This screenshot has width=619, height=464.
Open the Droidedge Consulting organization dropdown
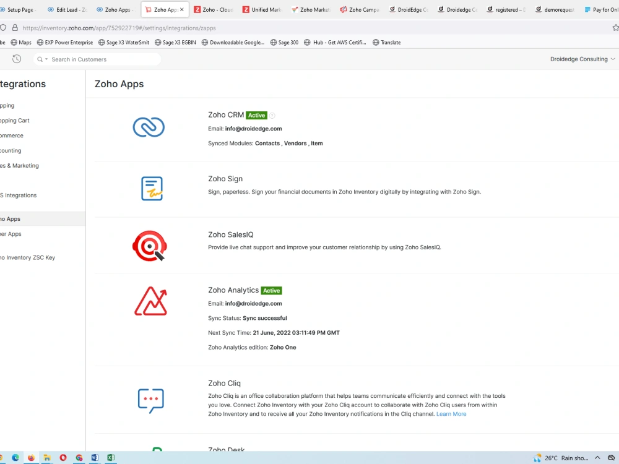(x=582, y=59)
